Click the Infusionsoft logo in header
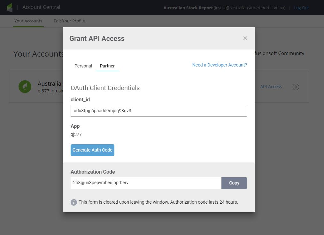Viewport: 324px width, 235px height. coord(10,8)
